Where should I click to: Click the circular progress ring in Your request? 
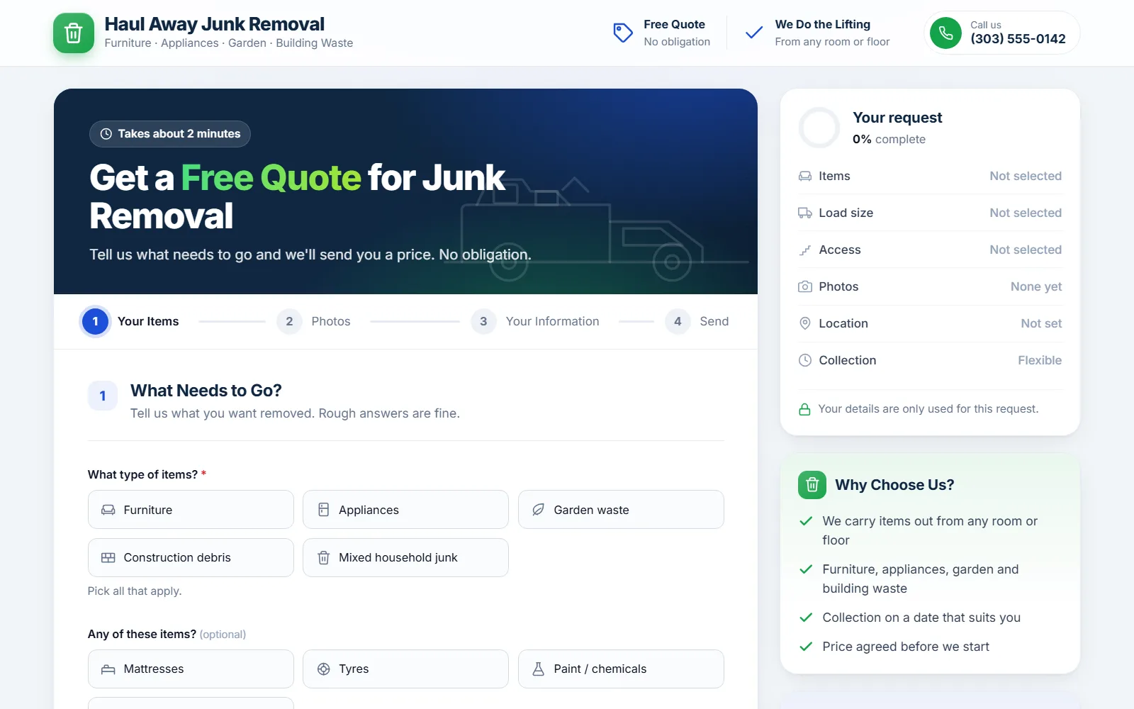819,128
